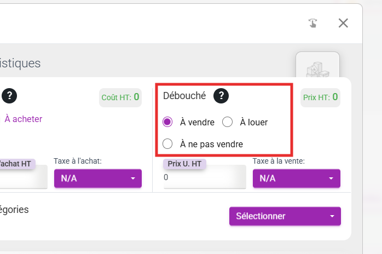Image resolution: width=382 pixels, height=254 pixels.
Task: Click the À acheter option label
Action: pos(24,119)
